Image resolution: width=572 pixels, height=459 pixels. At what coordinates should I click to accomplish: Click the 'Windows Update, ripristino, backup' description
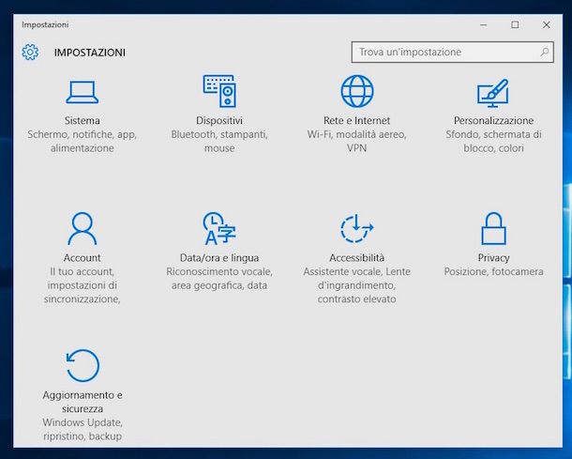(x=83, y=429)
